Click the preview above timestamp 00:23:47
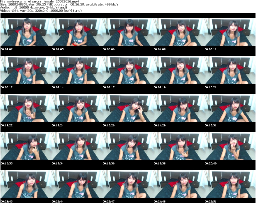Screen dimensions: 256x203 point(128,184)
